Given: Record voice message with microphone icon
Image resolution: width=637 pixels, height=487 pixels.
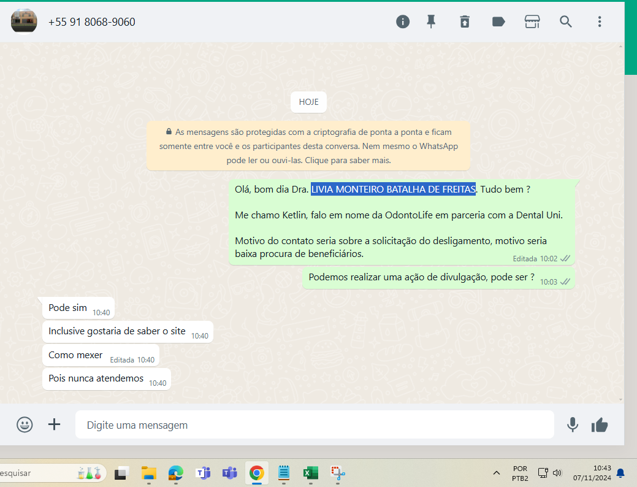Looking at the screenshot, I should click(x=573, y=425).
